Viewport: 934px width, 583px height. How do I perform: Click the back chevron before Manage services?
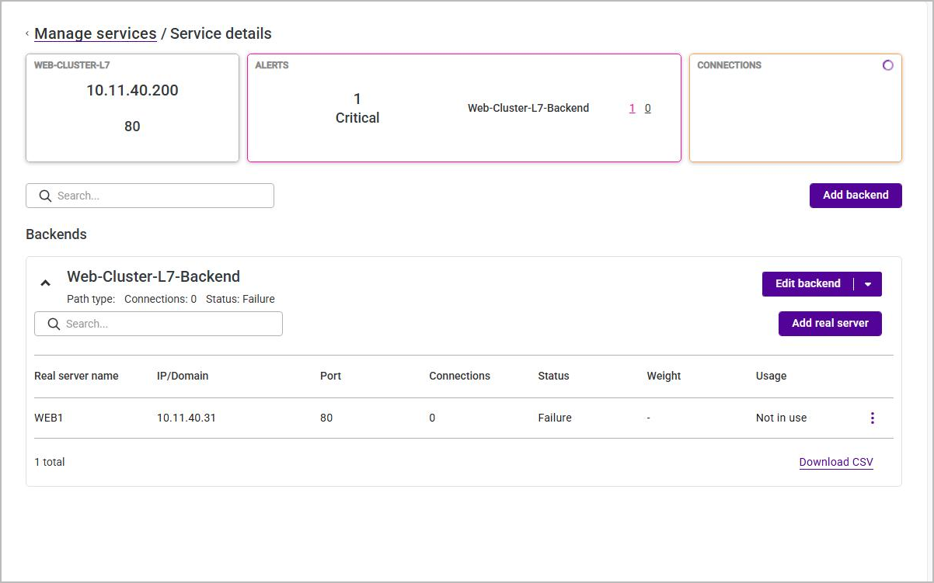[27, 33]
